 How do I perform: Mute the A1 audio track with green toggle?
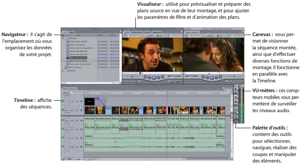(x=63, y=120)
